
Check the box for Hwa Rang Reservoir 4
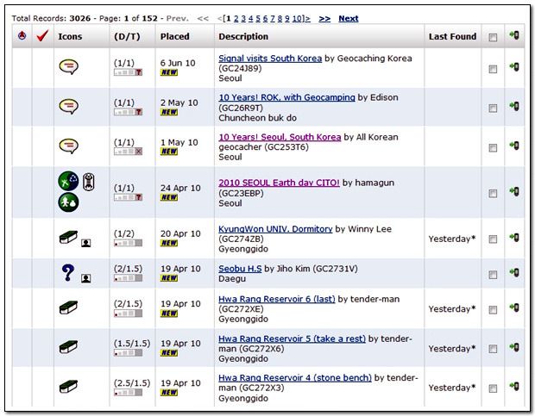point(493,388)
